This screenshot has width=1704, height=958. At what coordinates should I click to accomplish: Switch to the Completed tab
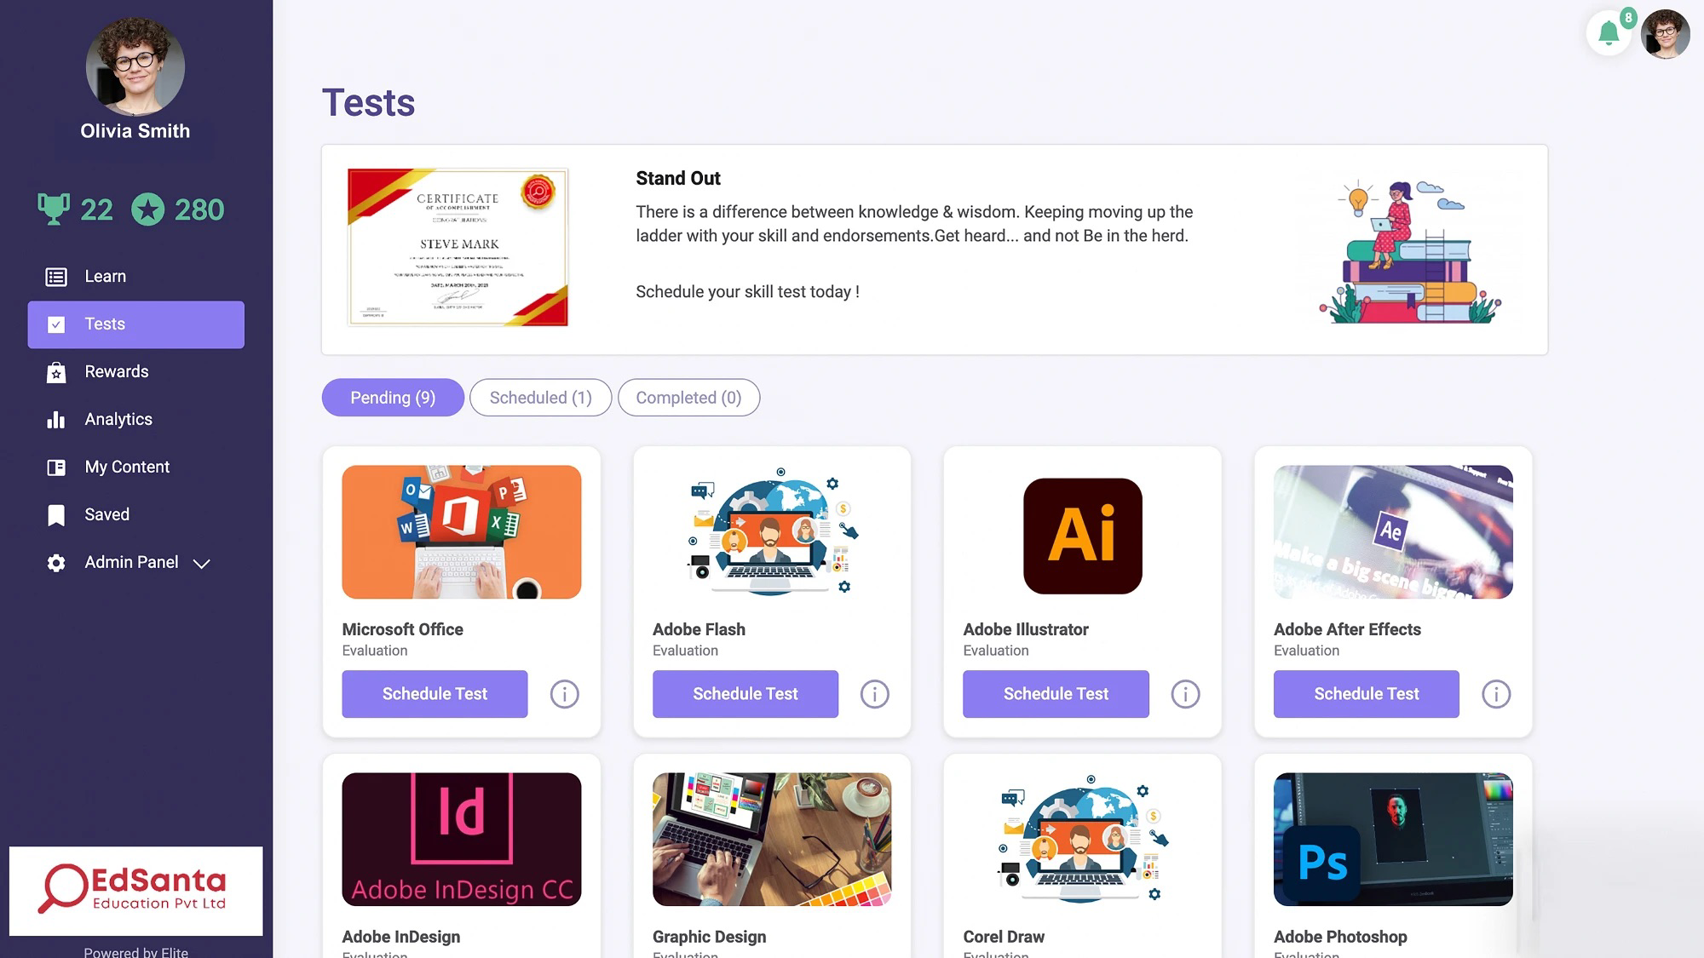pyautogui.click(x=688, y=398)
